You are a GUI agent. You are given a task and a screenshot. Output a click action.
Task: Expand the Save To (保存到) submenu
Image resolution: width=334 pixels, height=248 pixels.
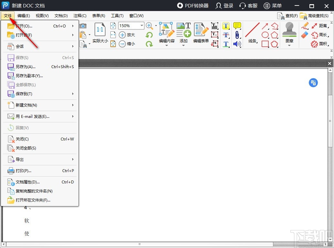[40, 94]
